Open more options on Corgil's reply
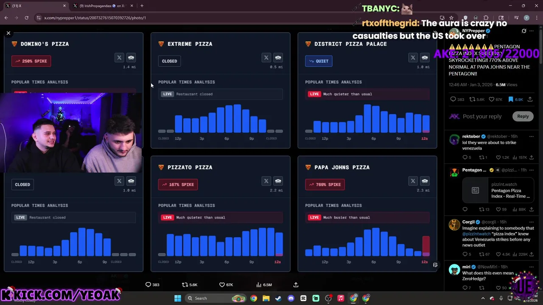This screenshot has height=305, width=543. click(x=531, y=222)
